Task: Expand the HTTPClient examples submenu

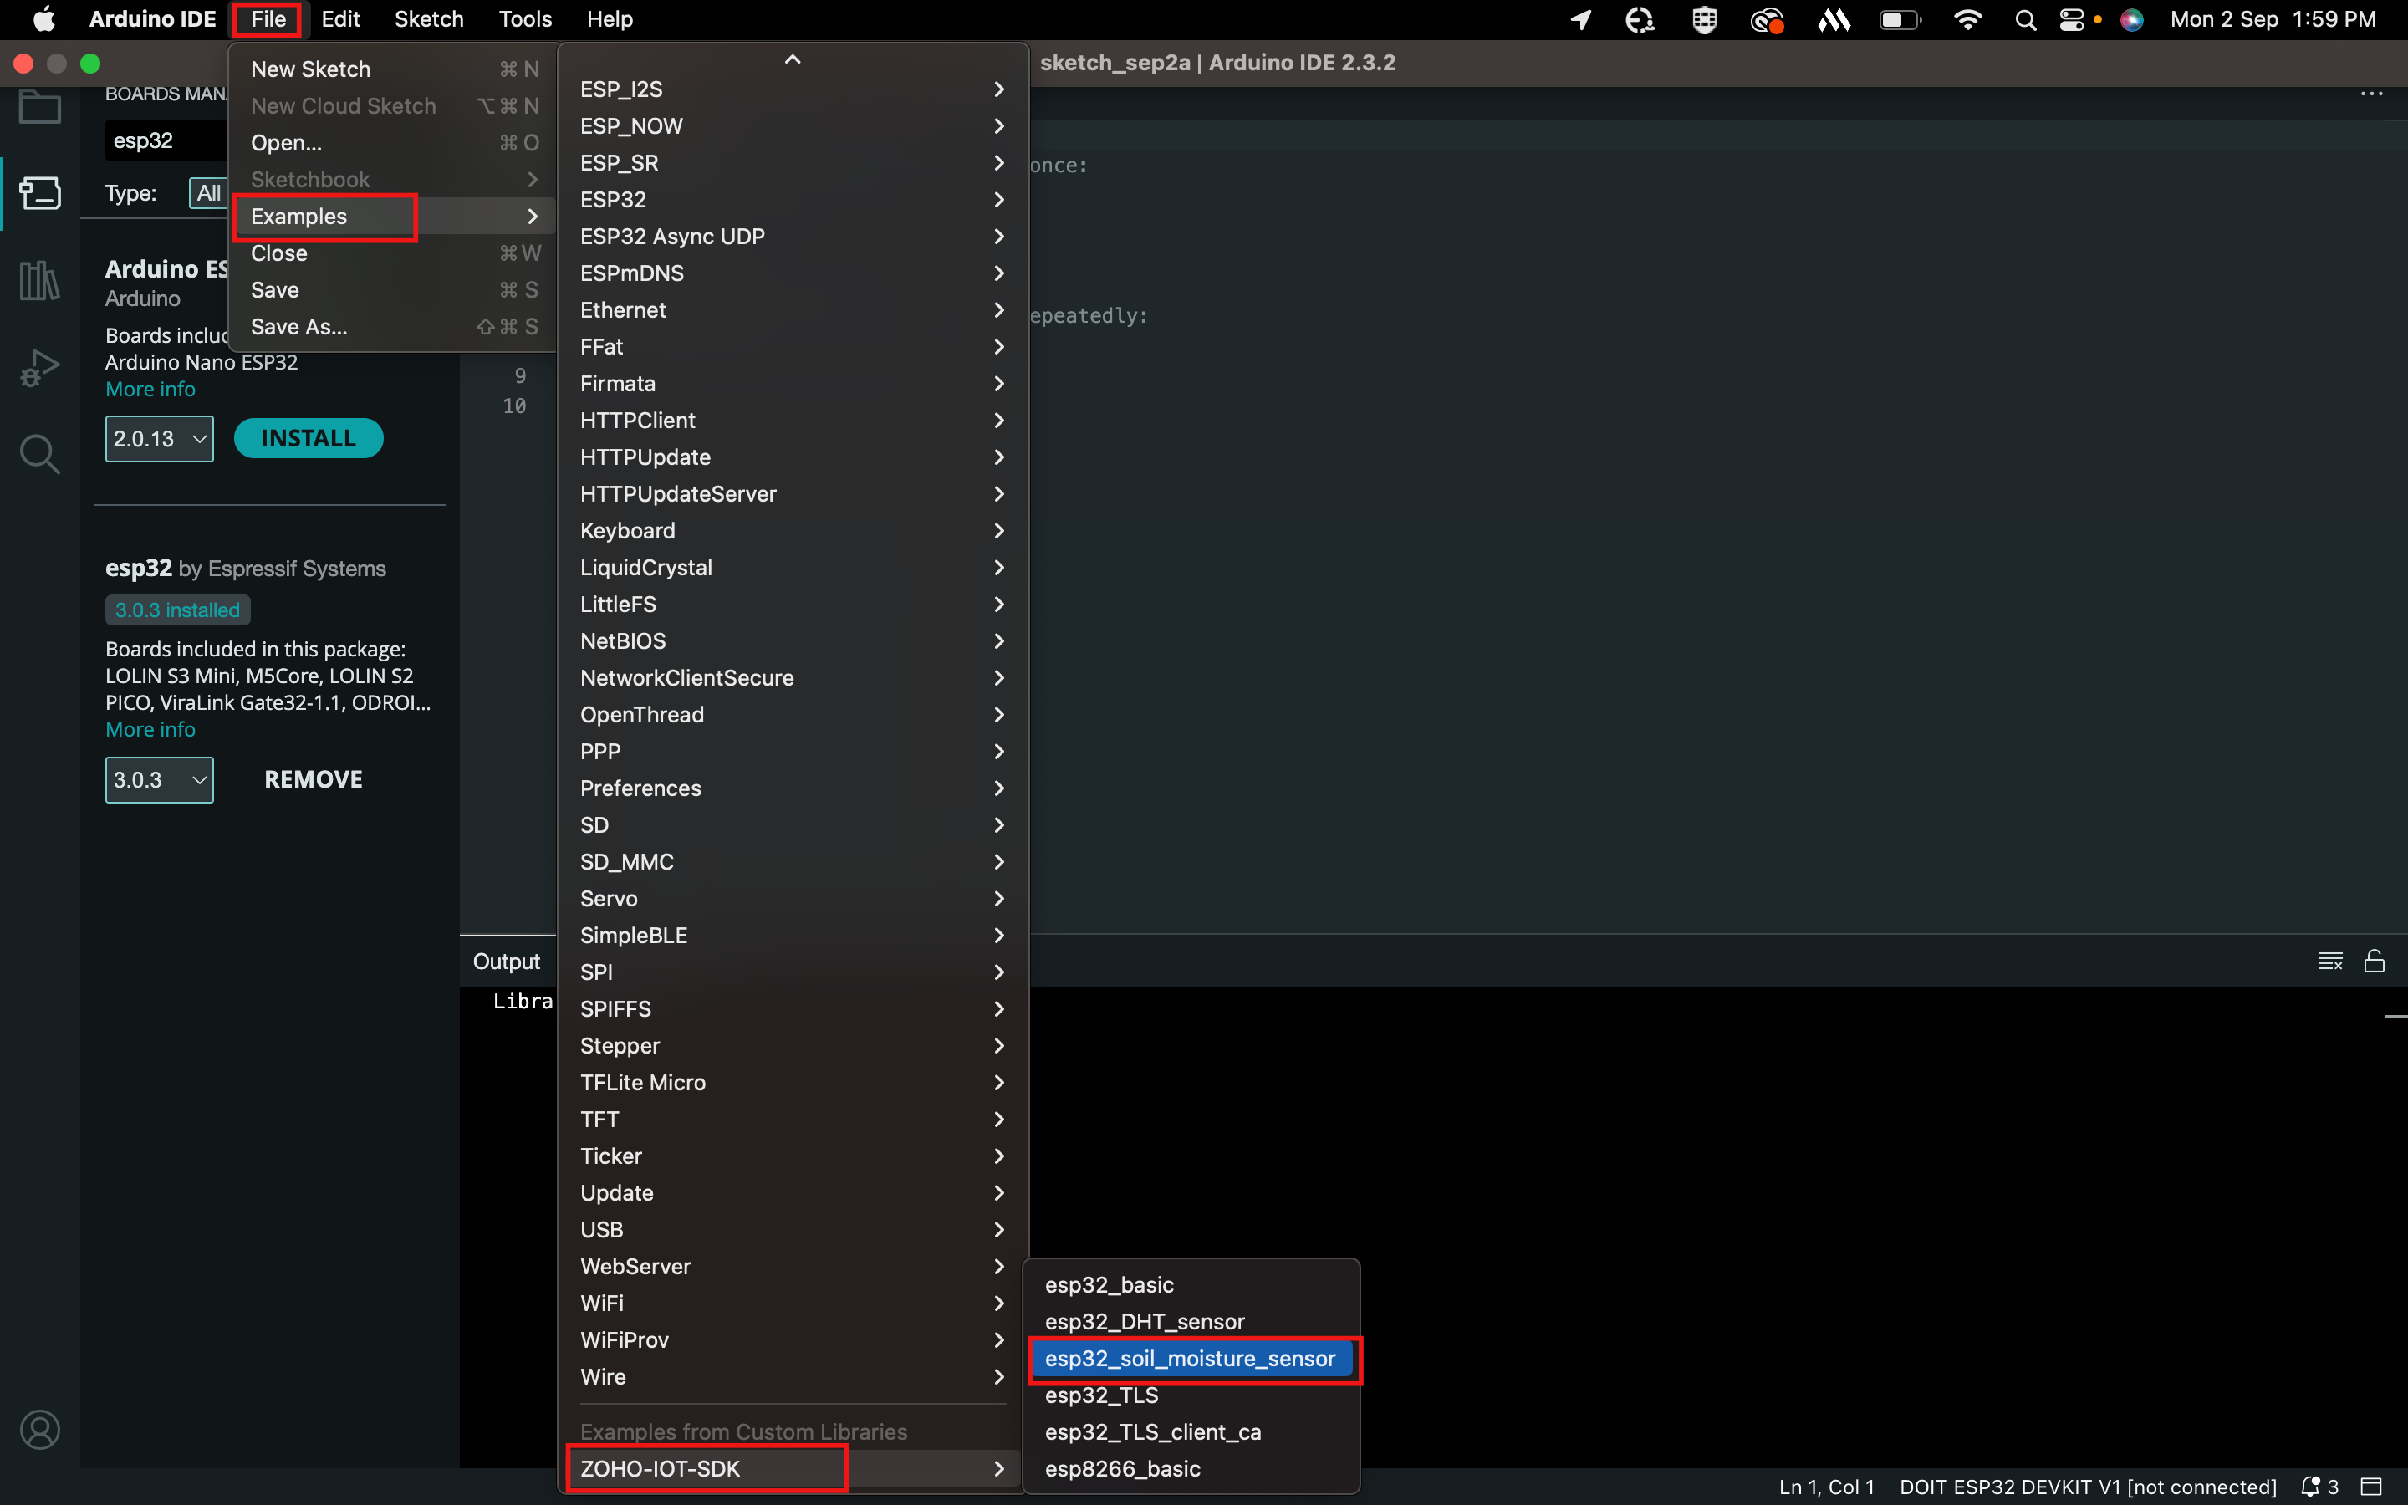Action: point(792,420)
